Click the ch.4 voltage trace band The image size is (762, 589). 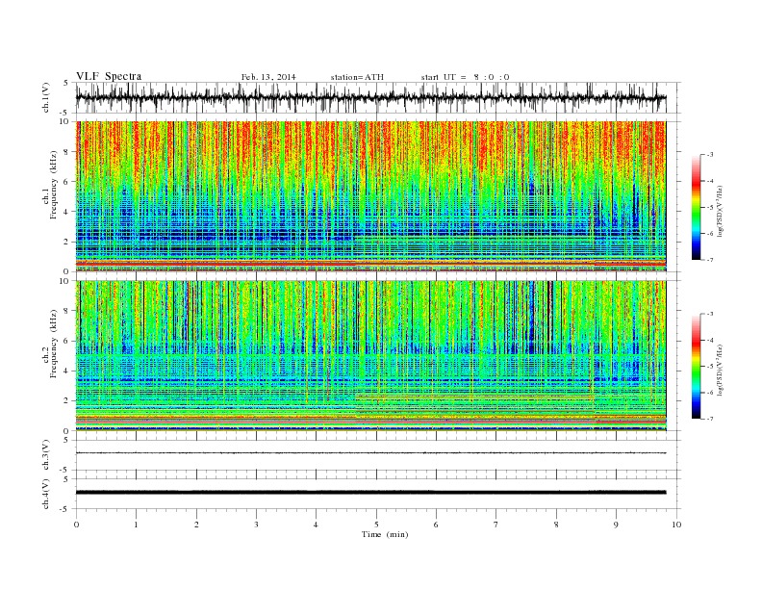pyautogui.click(x=370, y=493)
